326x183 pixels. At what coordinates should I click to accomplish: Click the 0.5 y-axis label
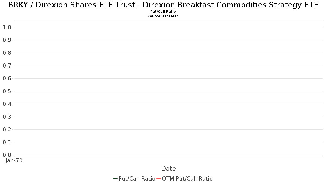click(7, 91)
